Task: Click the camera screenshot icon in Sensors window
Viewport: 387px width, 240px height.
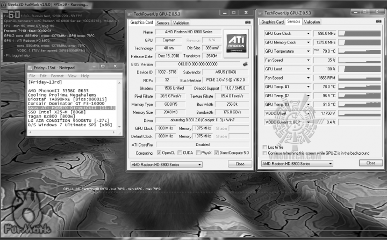Action: [378, 21]
